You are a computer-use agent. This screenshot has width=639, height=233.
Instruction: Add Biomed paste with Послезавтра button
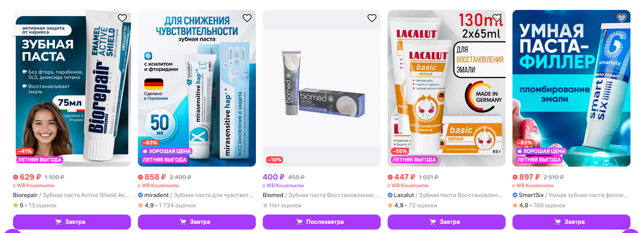pyautogui.click(x=322, y=222)
